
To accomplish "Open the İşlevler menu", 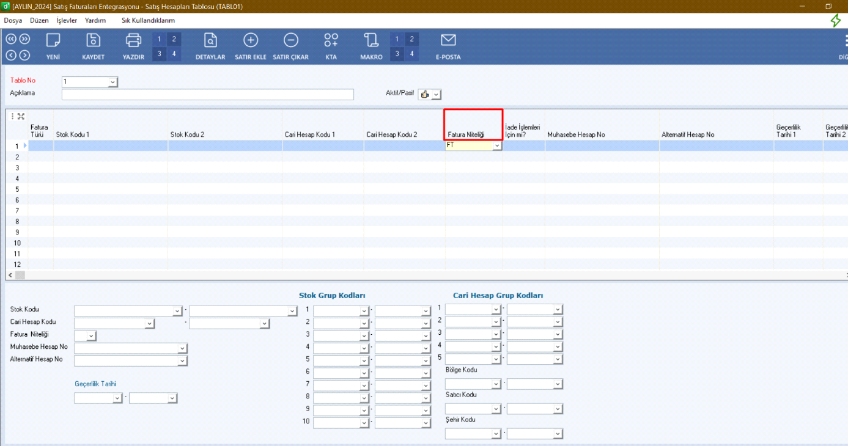I will click(x=67, y=20).
